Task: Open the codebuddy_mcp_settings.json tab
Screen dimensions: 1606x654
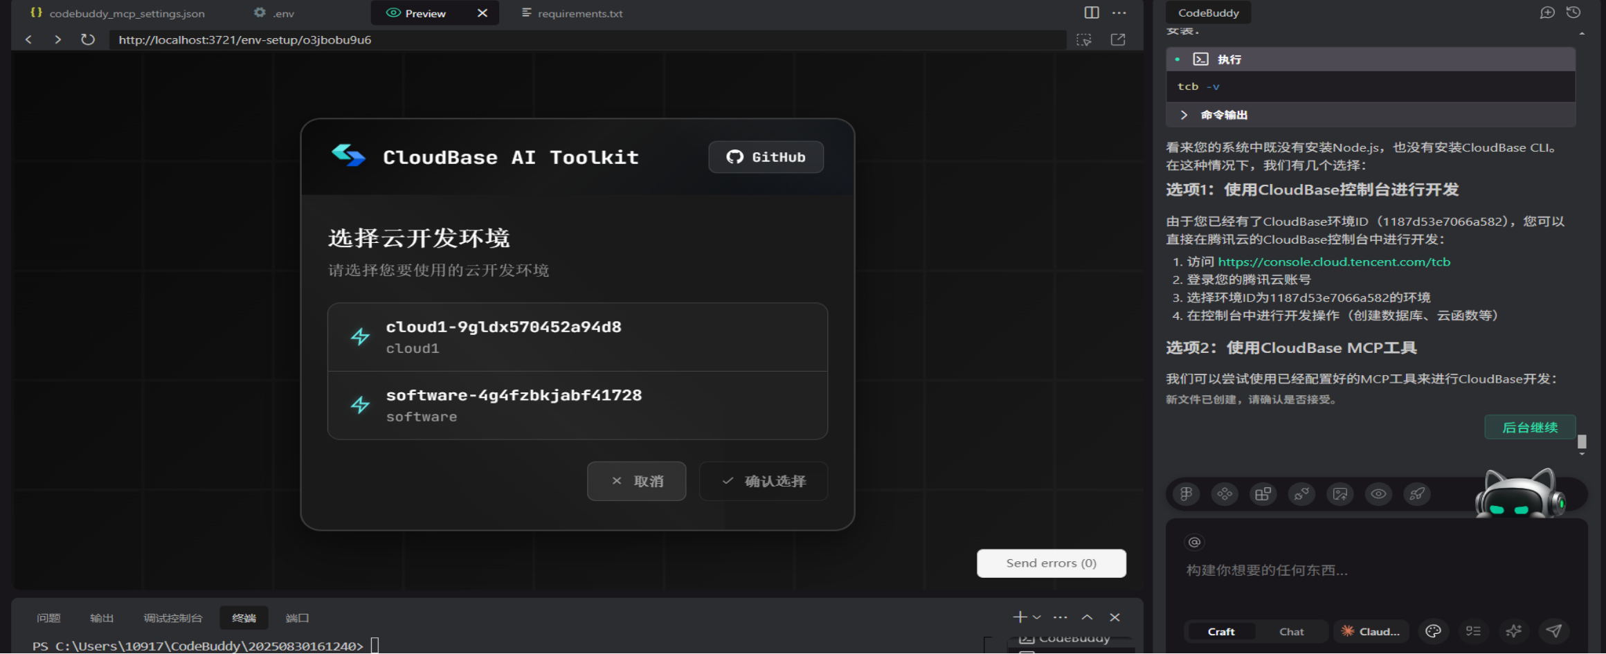Action: pyautogui.click(x=118, y=13)
